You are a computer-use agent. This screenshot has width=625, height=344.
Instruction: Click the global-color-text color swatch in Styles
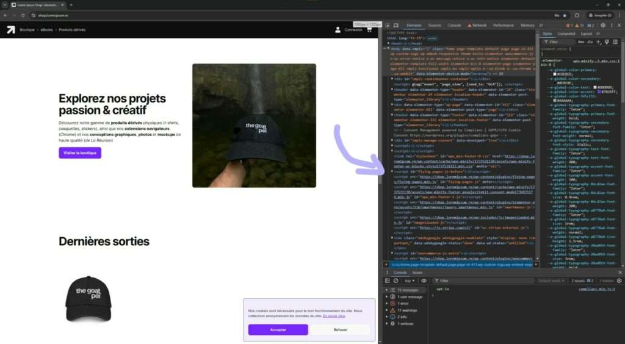[x=596, y=87]
